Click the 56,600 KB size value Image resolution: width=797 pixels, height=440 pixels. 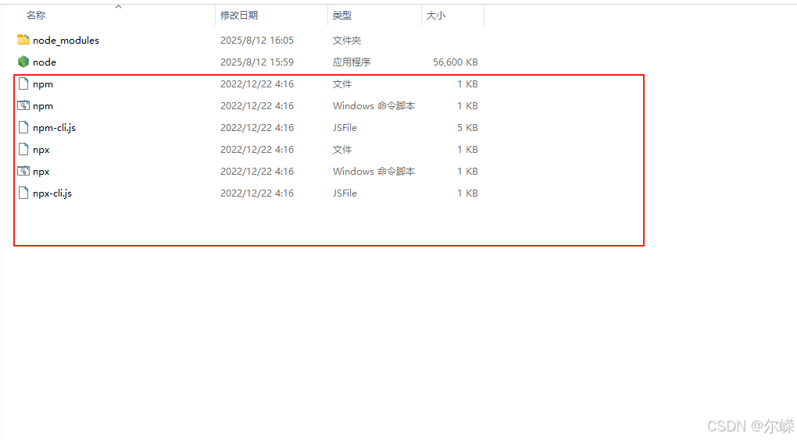456,62
